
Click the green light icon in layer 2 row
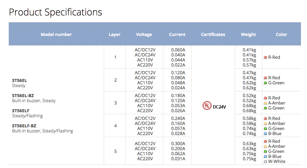265,83
